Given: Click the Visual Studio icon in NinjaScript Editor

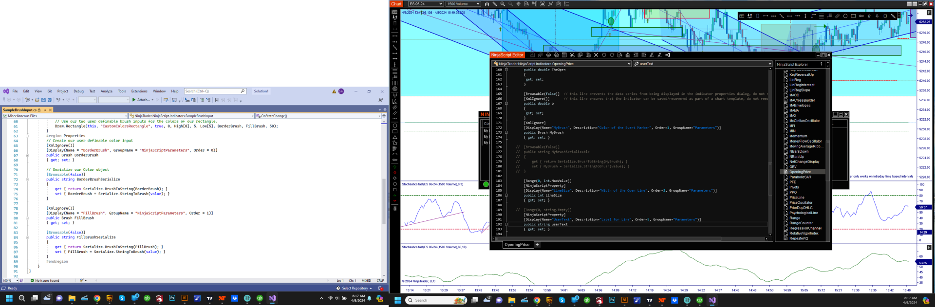Looking at the screenshot, I should 668,55.
